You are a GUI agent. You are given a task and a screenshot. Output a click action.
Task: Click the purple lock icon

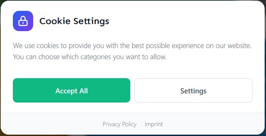(x=23, y=21)
